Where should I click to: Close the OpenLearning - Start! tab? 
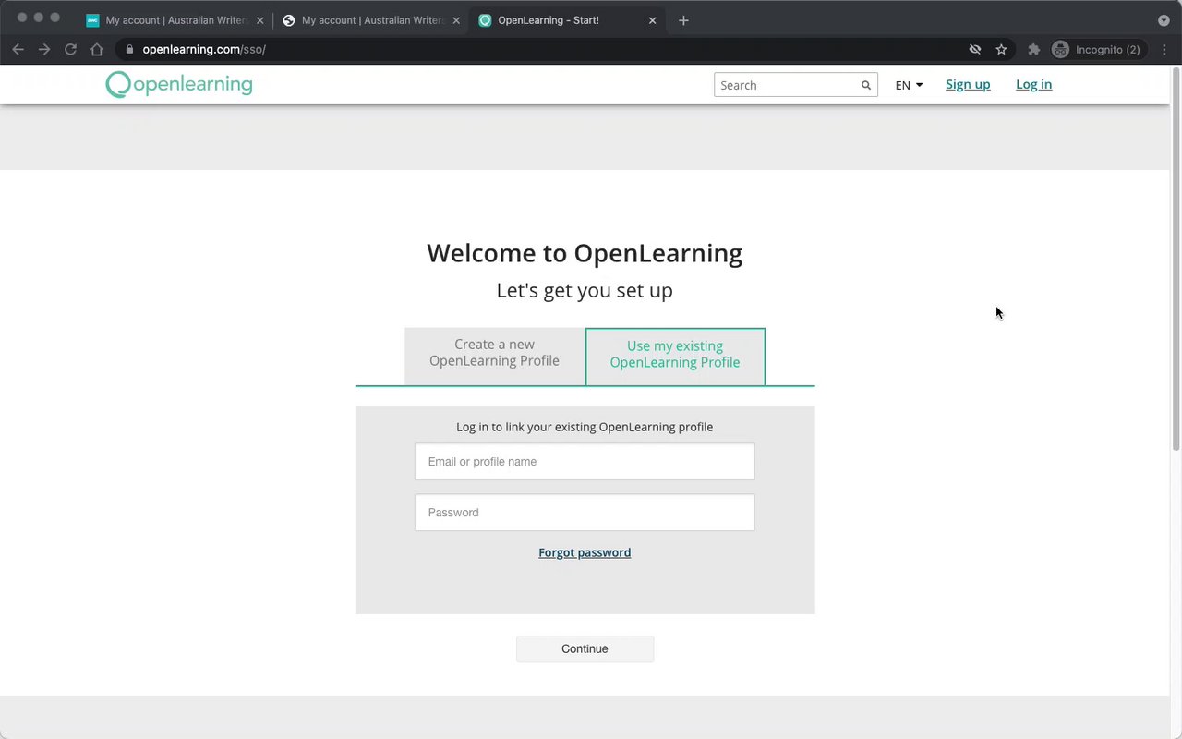point(652,20)
